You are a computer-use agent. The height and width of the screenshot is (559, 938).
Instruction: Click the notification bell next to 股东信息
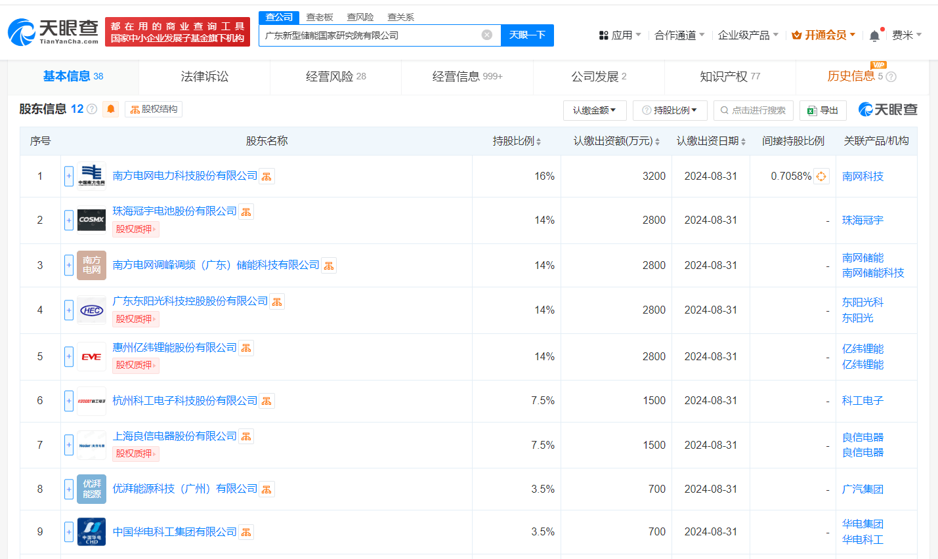(110, 109)
